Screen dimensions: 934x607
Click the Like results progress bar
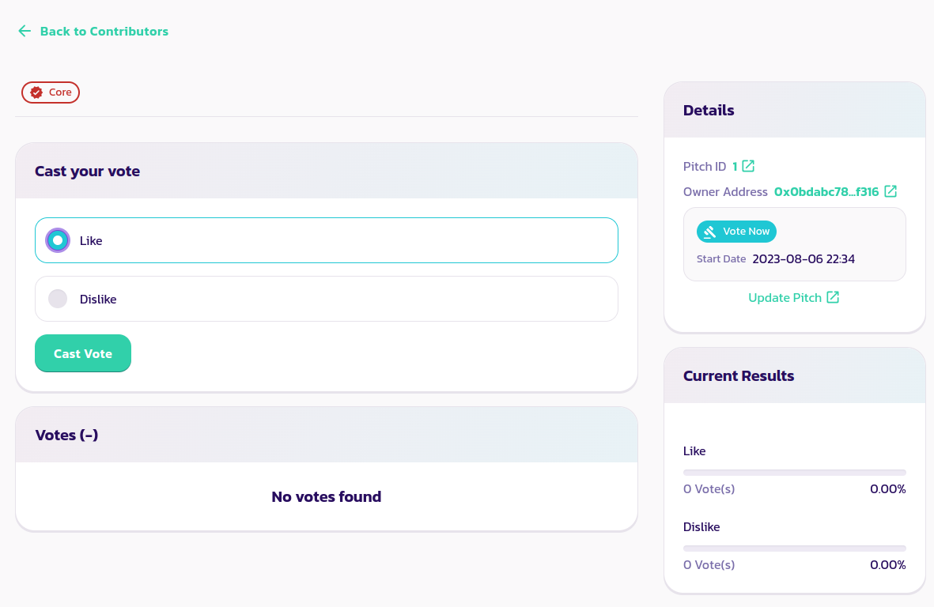click(794, 473)
